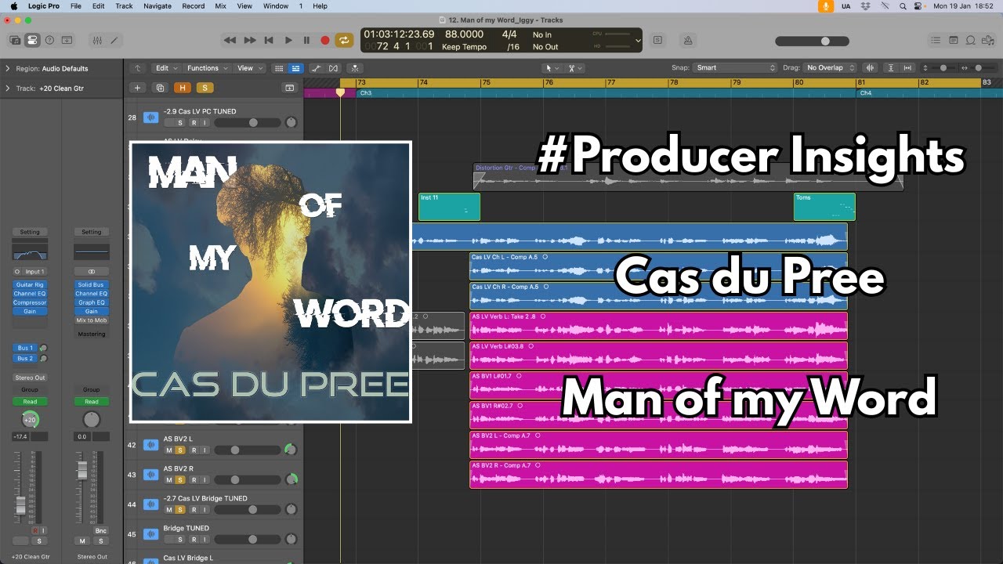
Task: Click the Rewind transport button
Action: coord(230,40)
